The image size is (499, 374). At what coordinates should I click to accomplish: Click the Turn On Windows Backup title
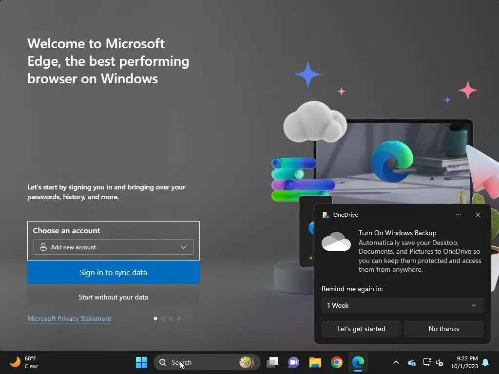point(397,233)
